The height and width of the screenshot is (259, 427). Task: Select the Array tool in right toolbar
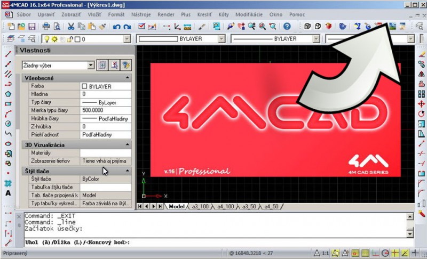(421, 94)
